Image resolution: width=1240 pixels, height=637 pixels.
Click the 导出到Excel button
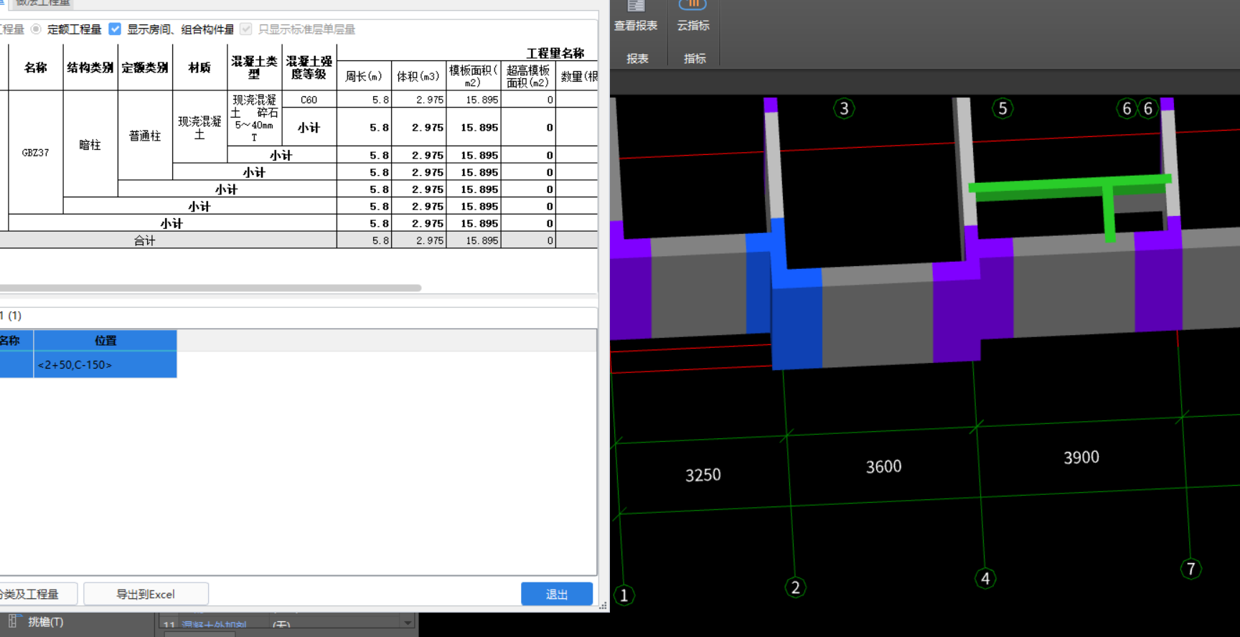(146, 594)
